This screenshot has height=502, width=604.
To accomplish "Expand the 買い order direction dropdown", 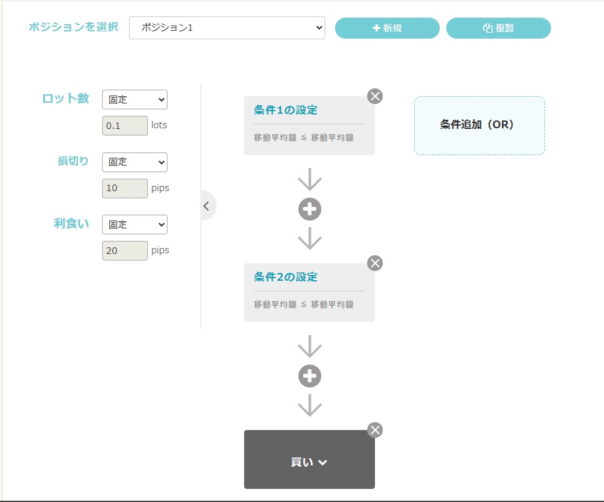I will tap(309, 460).
